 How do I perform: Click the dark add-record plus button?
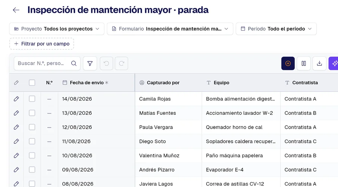(288, 63)
